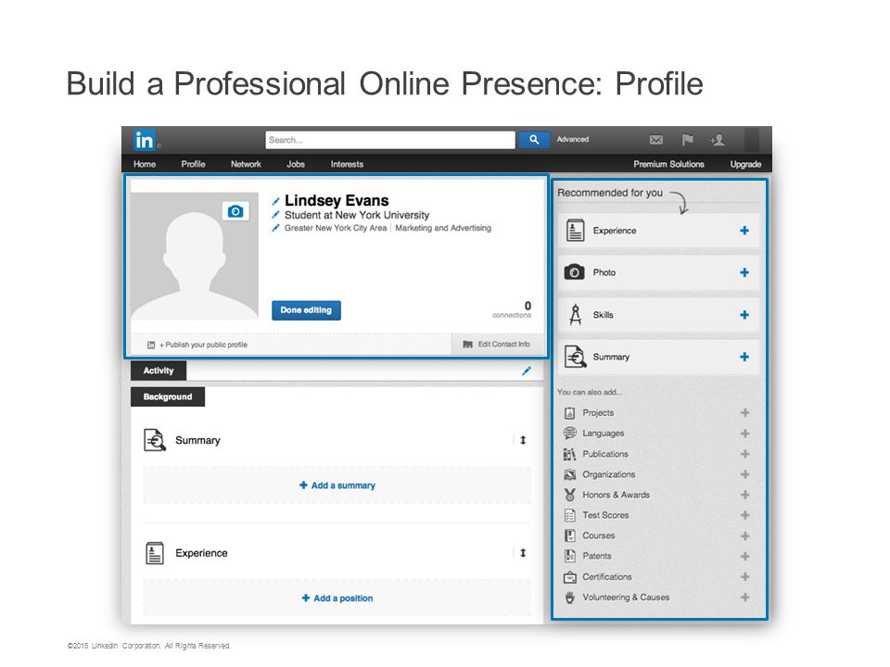This screenshot has height=667, width=890.
Task: Click Organizations label in sidebar list
Action: point(609,474)
